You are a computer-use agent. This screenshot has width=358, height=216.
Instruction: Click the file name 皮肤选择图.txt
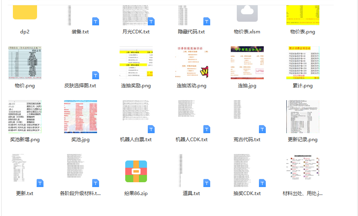coord(80,86)
